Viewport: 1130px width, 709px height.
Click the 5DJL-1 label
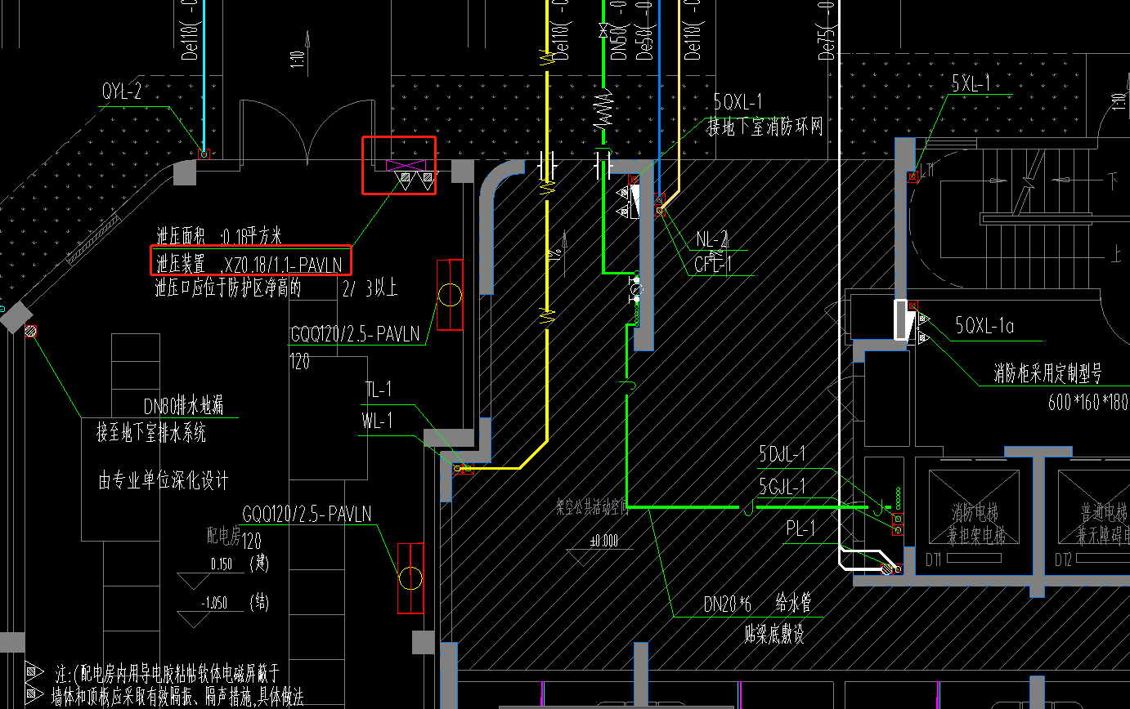point(782,453)
